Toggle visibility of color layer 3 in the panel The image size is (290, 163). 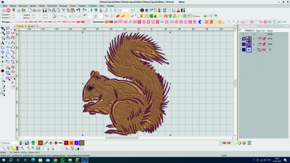pyautogui.click(x=244, y=50)
